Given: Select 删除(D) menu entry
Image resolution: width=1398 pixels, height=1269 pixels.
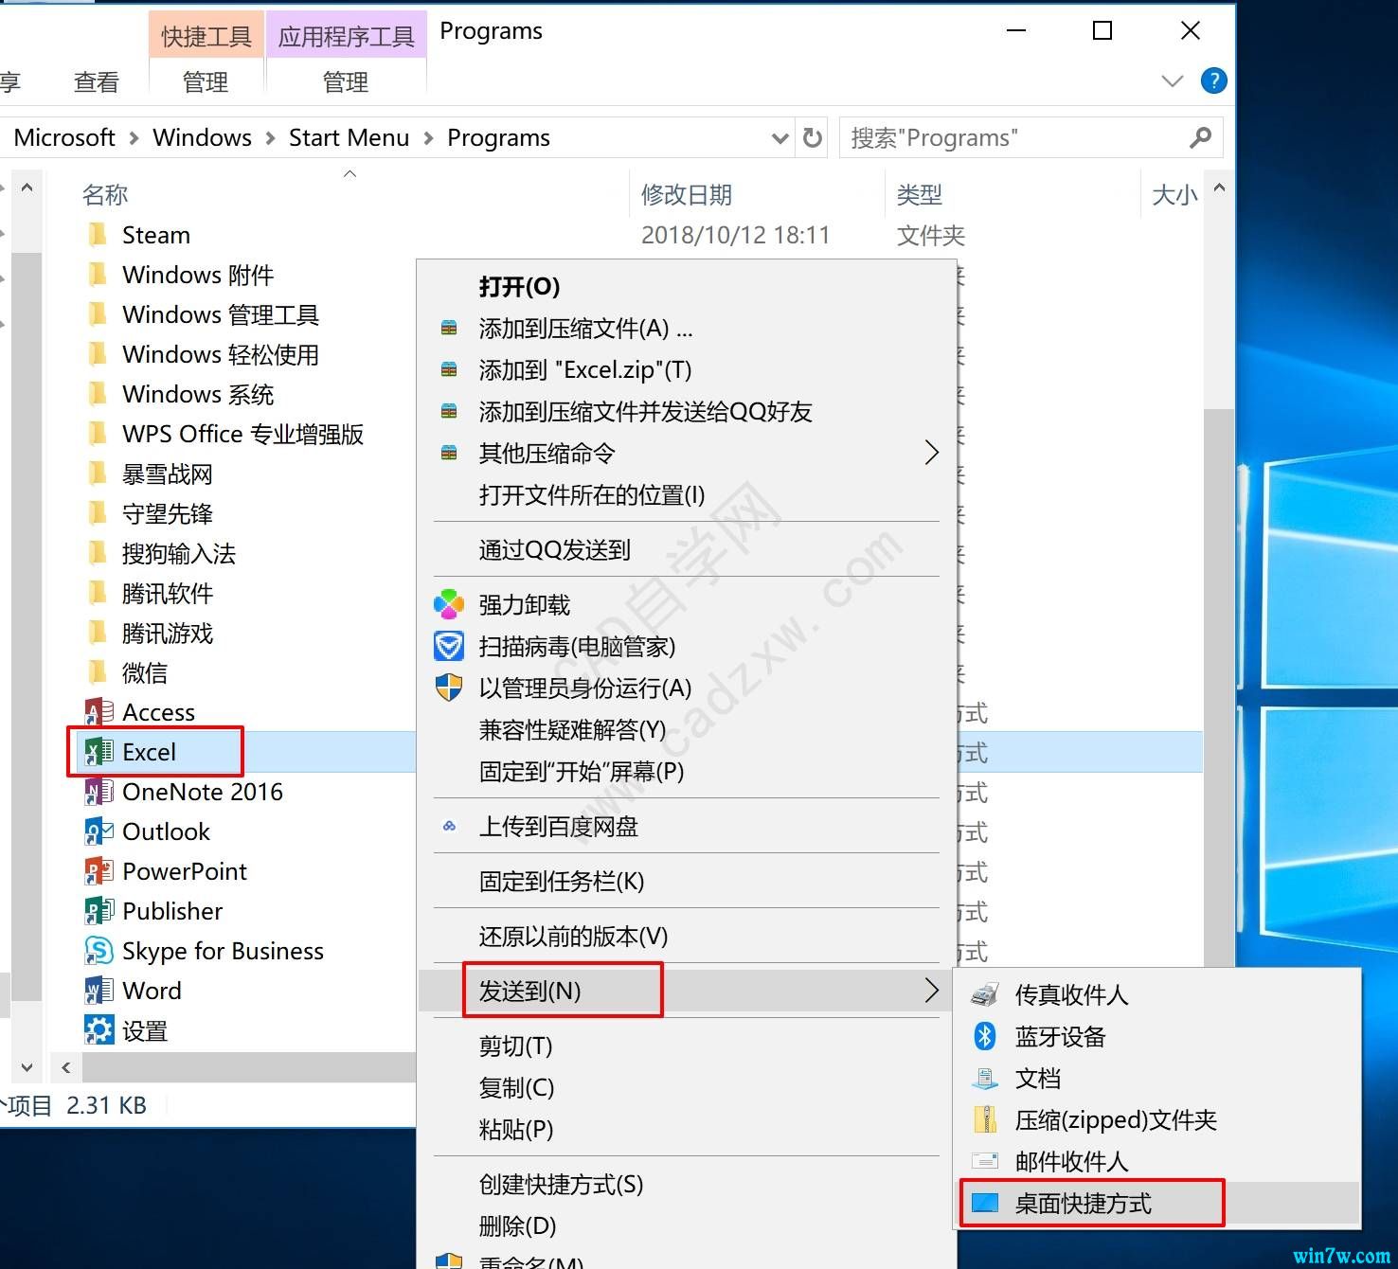Looking at the screenshot, I should pyautogui.click(x=687, y=1225).
